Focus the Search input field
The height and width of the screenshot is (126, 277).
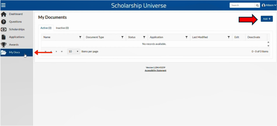[242, 5]
